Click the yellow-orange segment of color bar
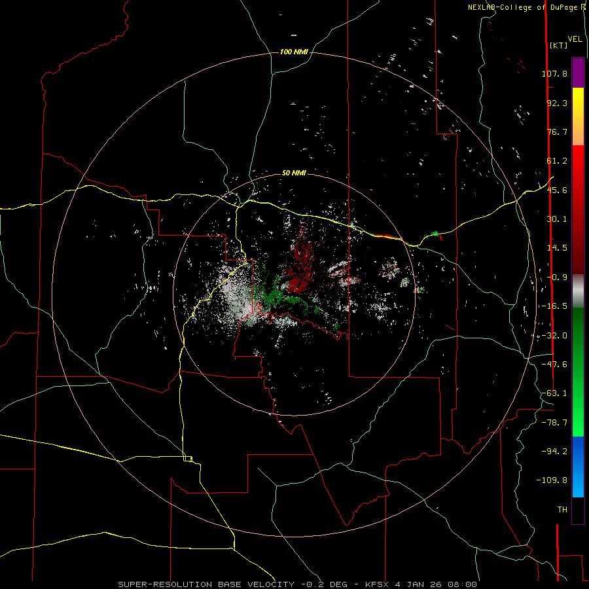Screen dimensions: 589x589 coord(578,116)
